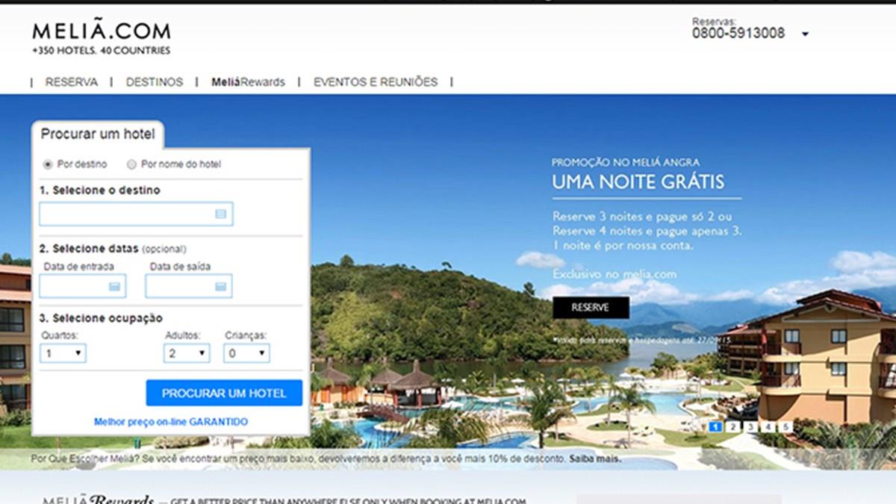Open the Adultos dropdown
The width and height of the screenshot is (896, 504).
coord(187,353)
